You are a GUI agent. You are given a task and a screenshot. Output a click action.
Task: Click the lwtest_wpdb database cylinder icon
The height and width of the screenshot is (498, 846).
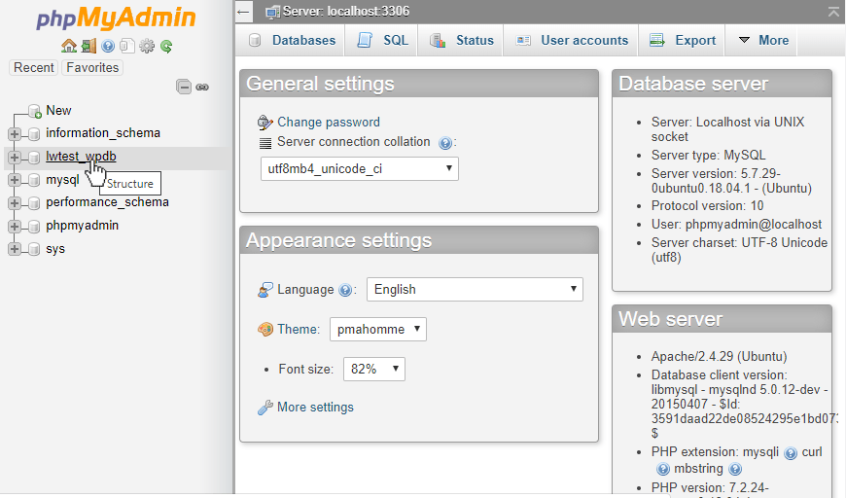pyautogui.click(x=34, y=157)
